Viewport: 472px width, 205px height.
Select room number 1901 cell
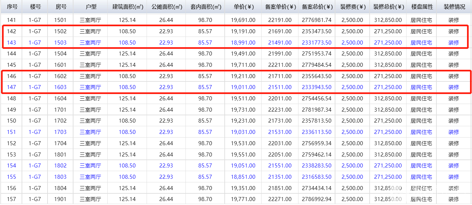click(x=60, y=199)
